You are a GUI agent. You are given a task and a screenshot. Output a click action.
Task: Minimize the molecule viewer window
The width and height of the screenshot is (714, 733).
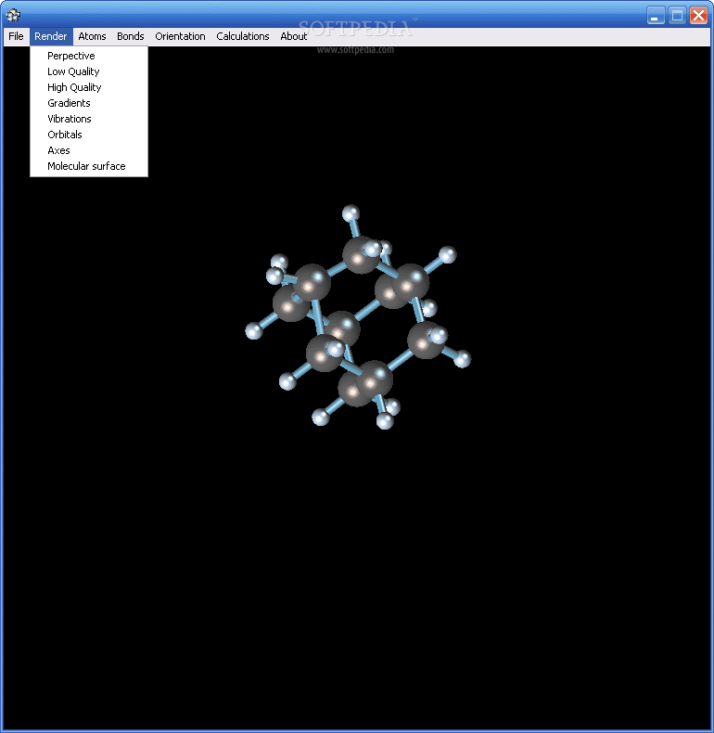[656, 16]
